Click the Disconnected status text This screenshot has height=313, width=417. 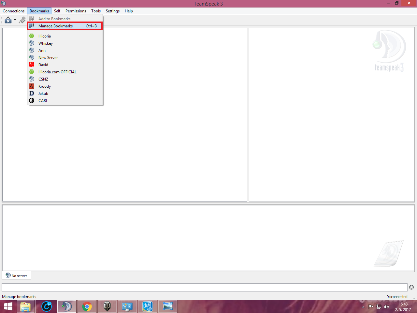point(397,297)
